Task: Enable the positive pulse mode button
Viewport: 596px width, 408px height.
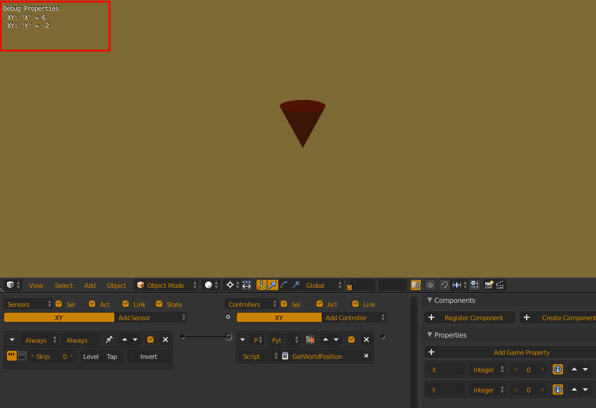Action: point(12,357)
